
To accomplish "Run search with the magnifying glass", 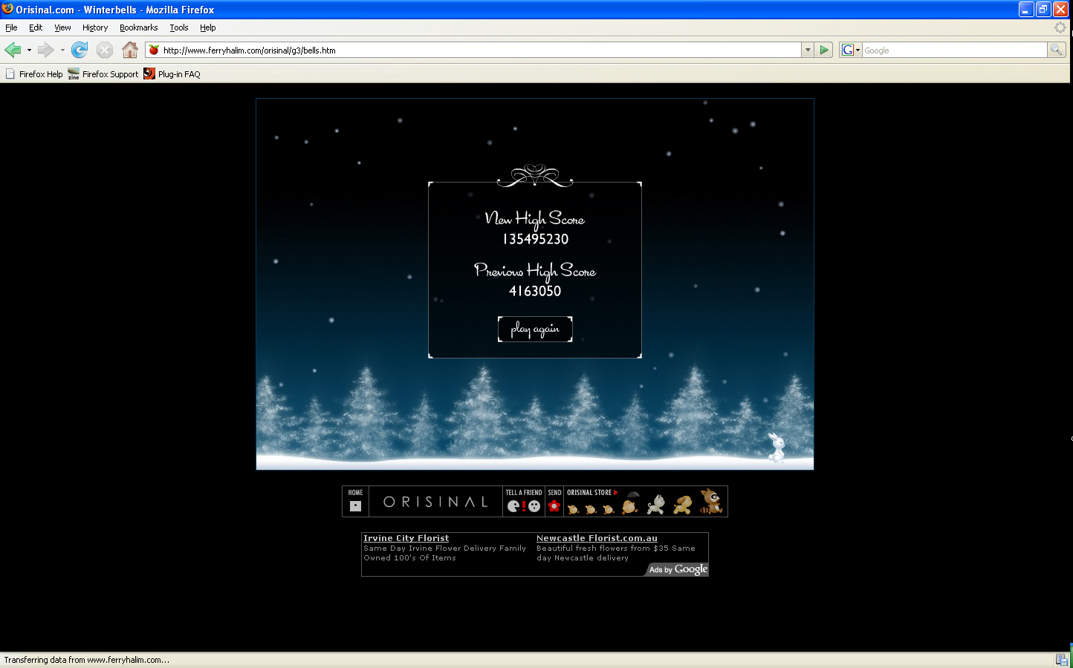I will click(1056, 50).
